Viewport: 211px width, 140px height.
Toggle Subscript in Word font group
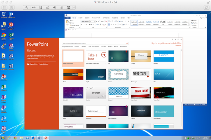tap(92, 24)
